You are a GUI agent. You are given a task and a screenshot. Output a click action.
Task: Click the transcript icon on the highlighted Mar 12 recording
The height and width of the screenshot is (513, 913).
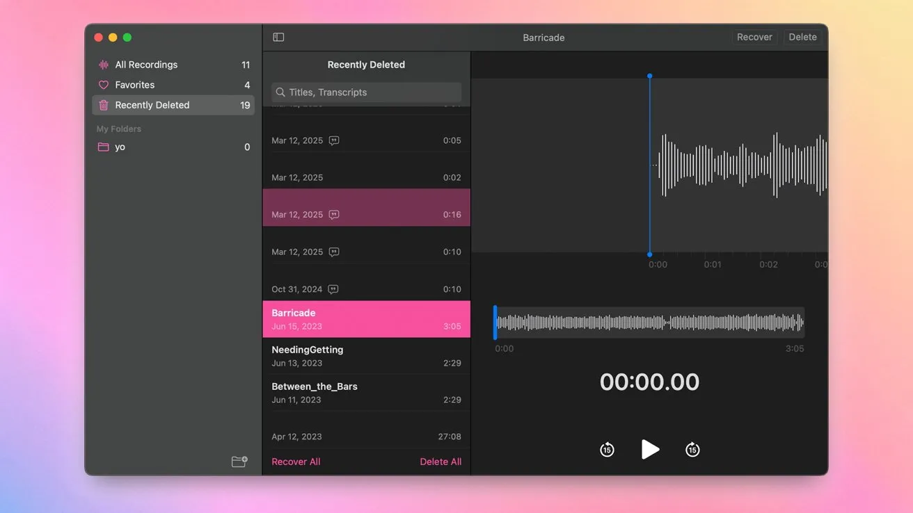coord(334,215)
